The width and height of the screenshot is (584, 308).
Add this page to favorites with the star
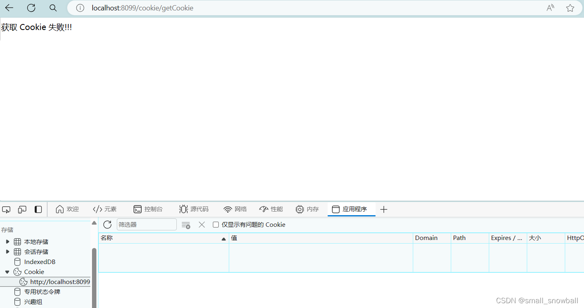pyautogui.click(x=570, y=8)
